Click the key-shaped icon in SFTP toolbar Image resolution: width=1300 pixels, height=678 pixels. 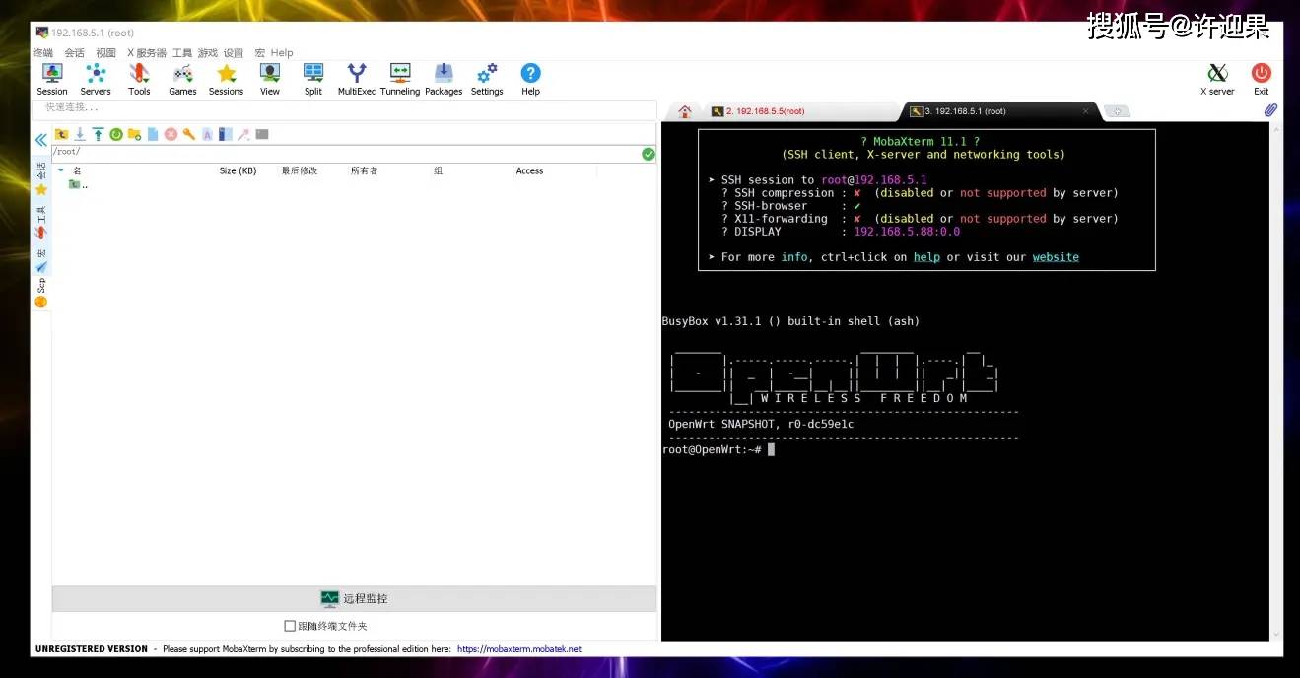click(188, 134)
